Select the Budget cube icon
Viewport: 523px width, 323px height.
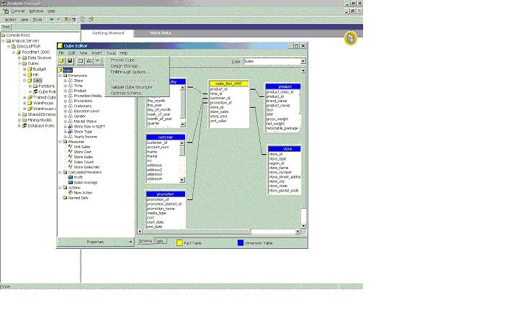click(x=30, y=69)
